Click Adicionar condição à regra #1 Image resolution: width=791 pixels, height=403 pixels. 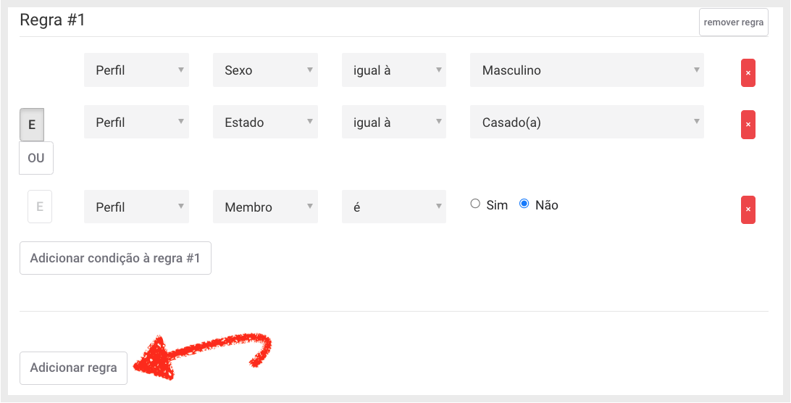[115, 258]
